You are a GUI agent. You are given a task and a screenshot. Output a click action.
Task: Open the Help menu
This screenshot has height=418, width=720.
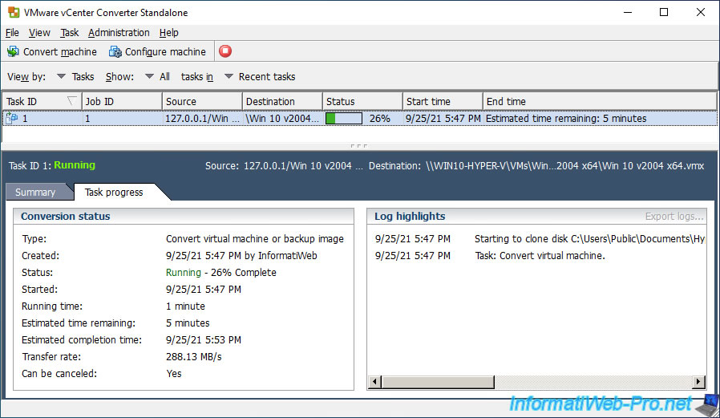pyautogui.click(x=169, y=33)
